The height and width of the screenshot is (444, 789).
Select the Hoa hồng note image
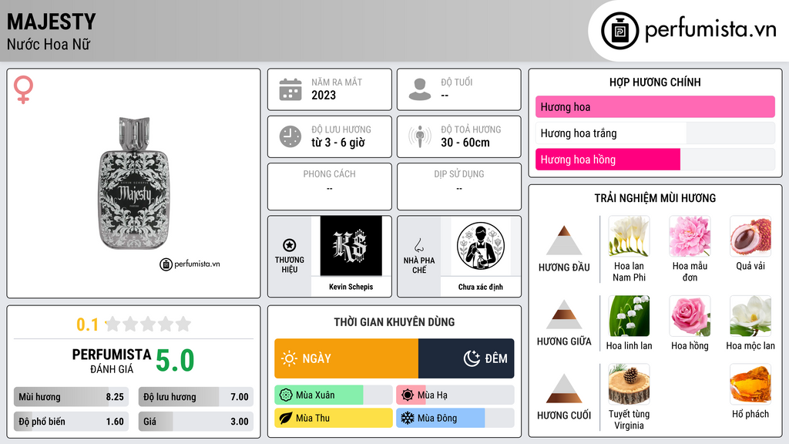[x=690, y=315]
